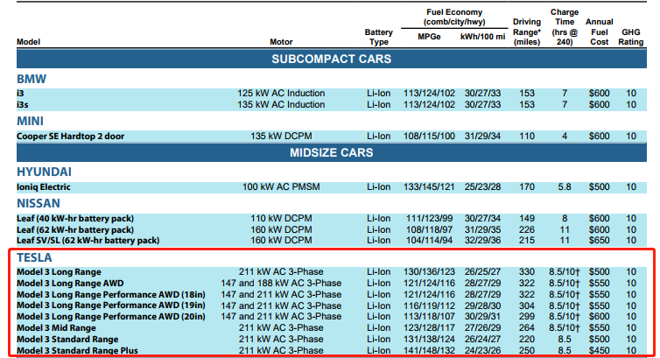The height and width of the screenshot is (358, 660).
Task: Click the Model 3 Mid Range name
Action: pos(56,327)
